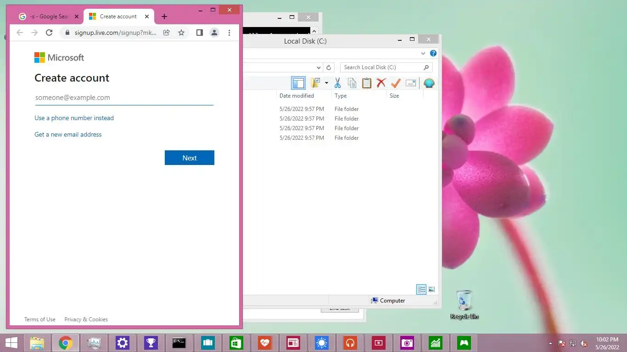Image resolution: width=627 pixels, height=352 pixels.
Task: Click the Computer label in Explorer status bar
Action: coord(392,301)
